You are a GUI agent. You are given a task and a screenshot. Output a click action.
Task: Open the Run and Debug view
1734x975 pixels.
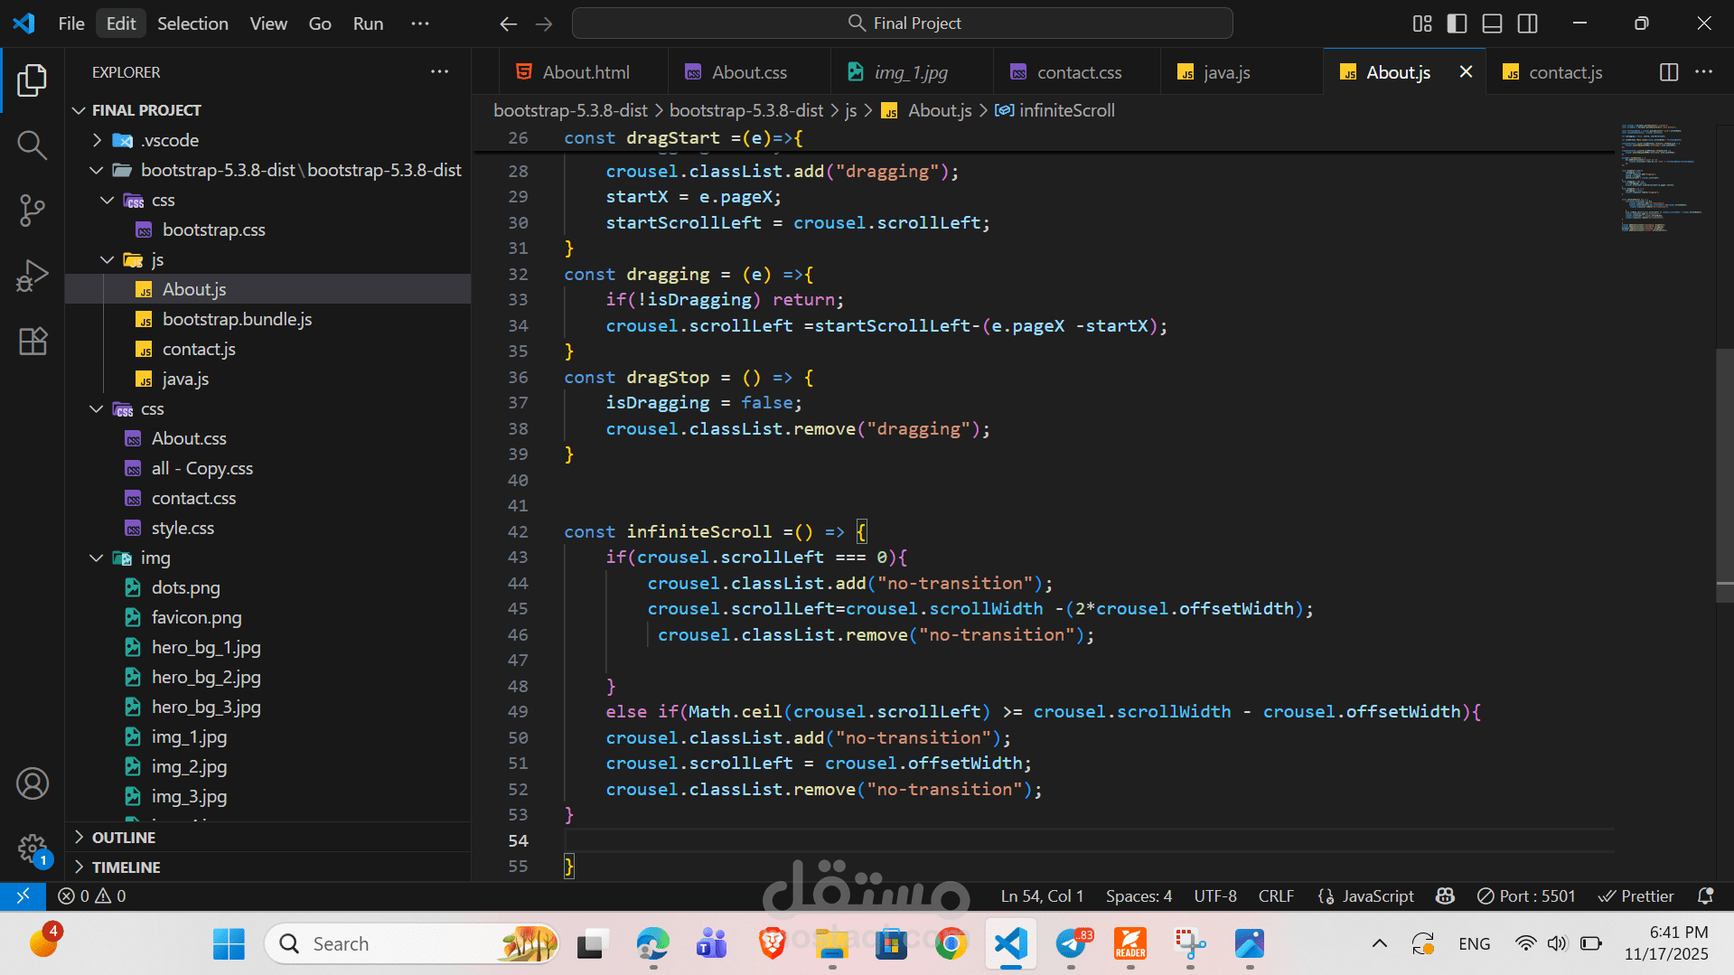(x=33, y=276)
